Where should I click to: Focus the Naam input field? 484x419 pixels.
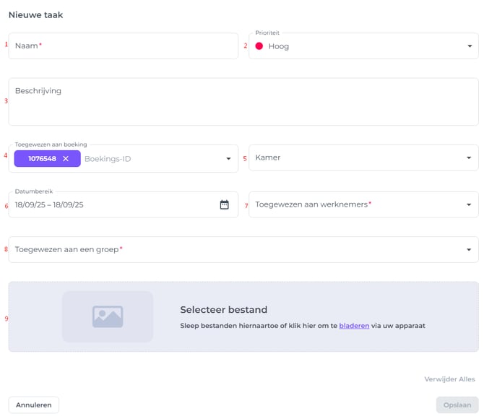(123, 46)
